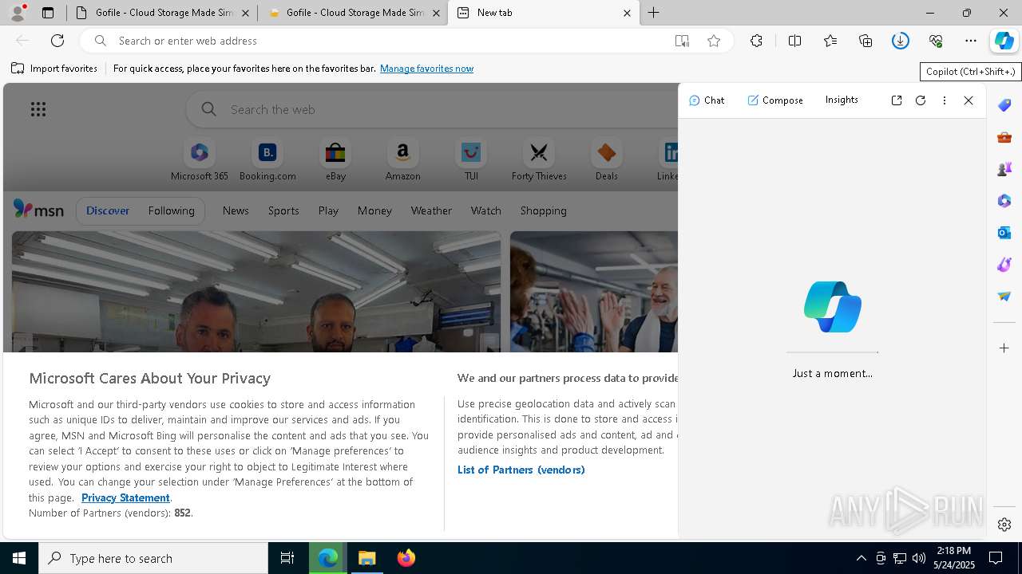Switch to Copilot Chat tab
The width and height of the screenshot is (1022, 574).
[x=707, y=100]
